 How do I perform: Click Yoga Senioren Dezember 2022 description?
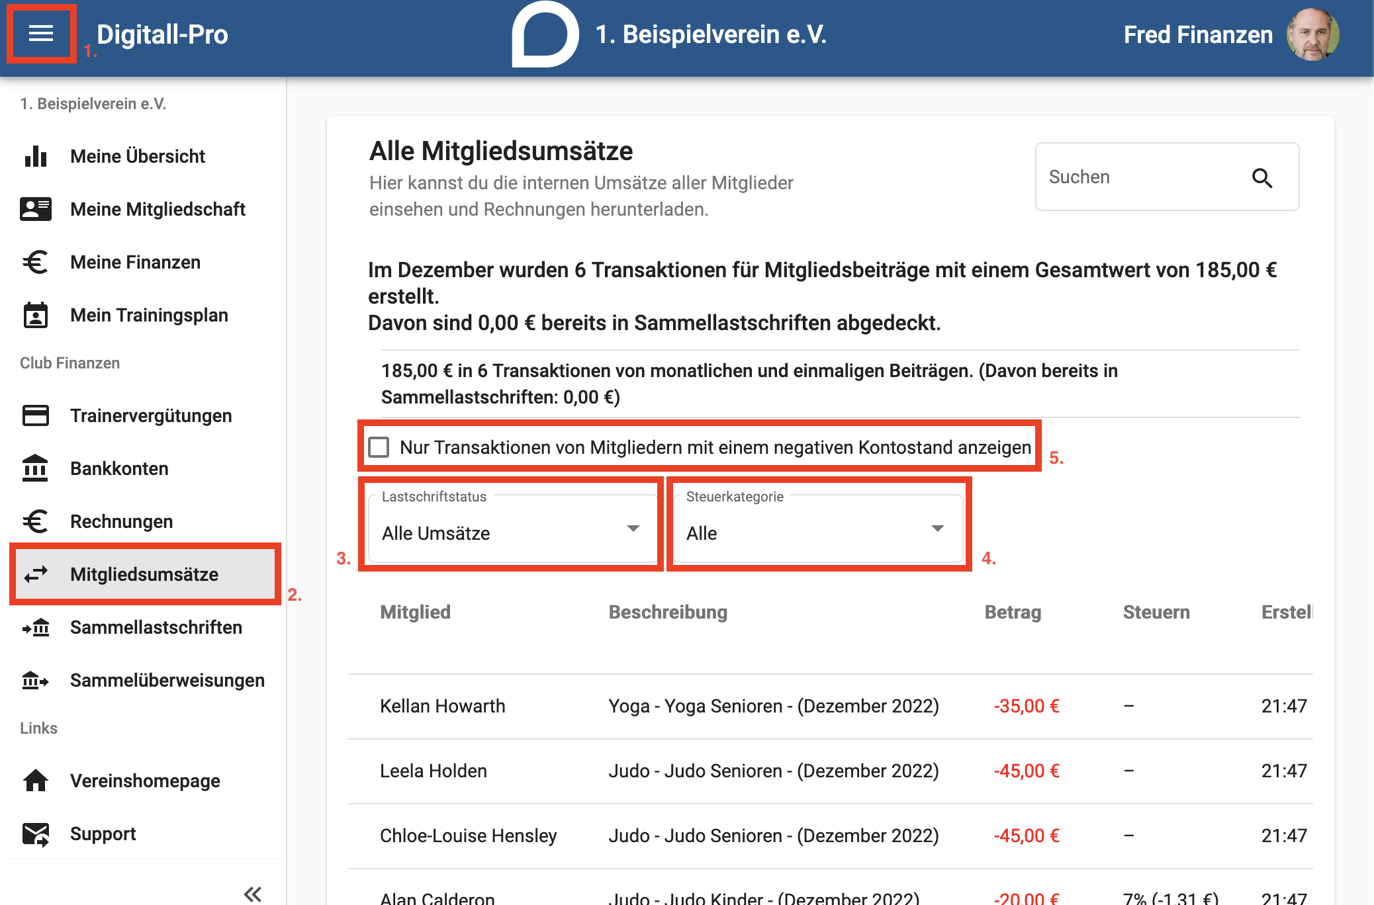point(774,706)
